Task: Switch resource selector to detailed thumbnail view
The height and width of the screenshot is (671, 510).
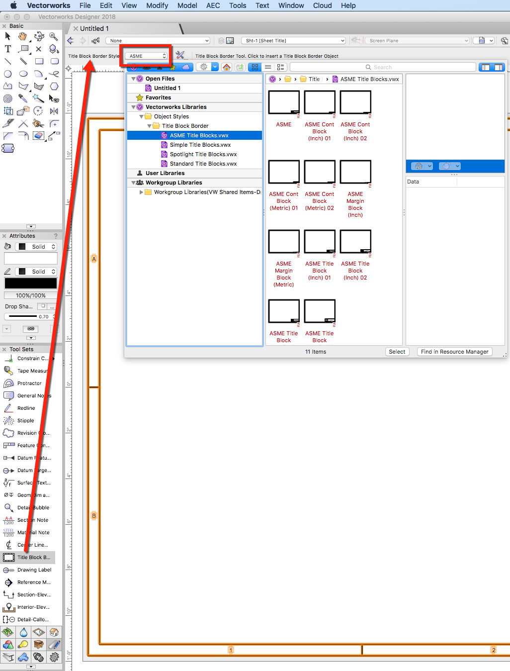Action: tap(281, 67)
